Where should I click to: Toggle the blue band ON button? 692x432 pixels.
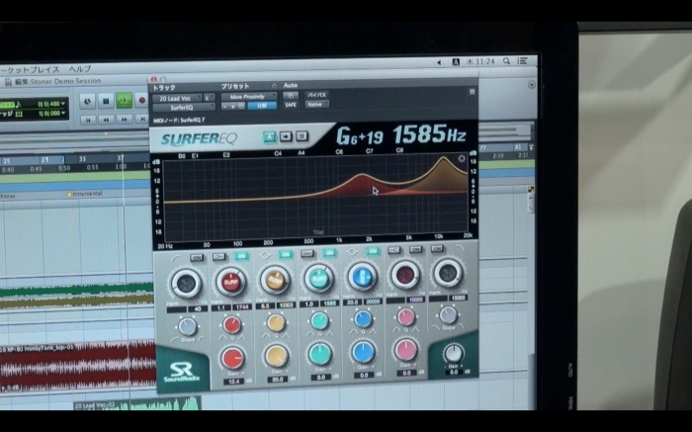[x=373, y=251]
